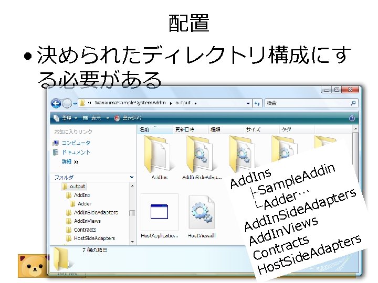Select the HostApplicatio... executable icon
The width and height of the screenshot is (378, 283).
coord(160,212)
